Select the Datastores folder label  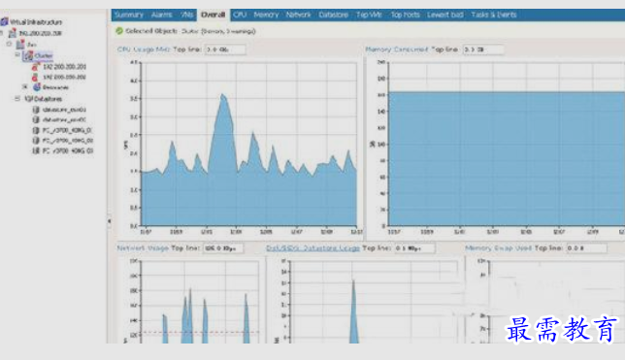(x=48, y=98)
